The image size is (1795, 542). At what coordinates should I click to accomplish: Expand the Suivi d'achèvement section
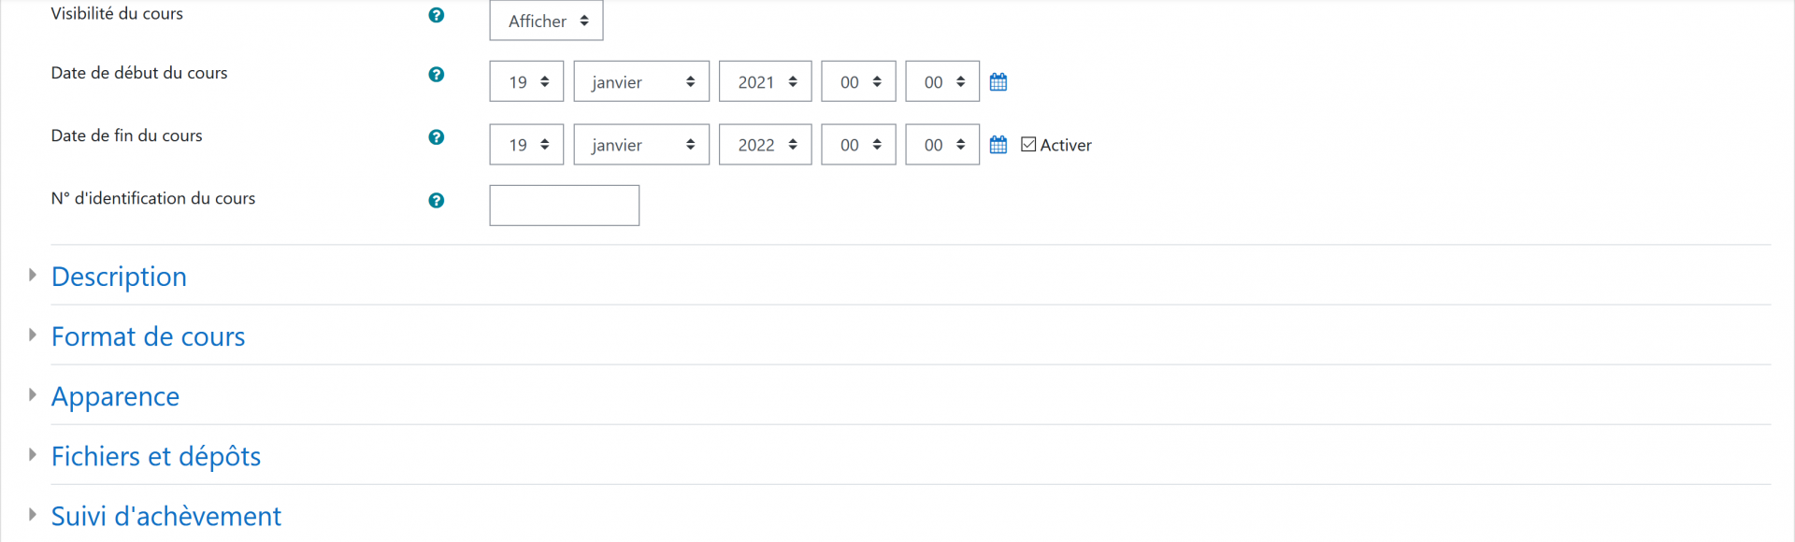tap(165, 516)
